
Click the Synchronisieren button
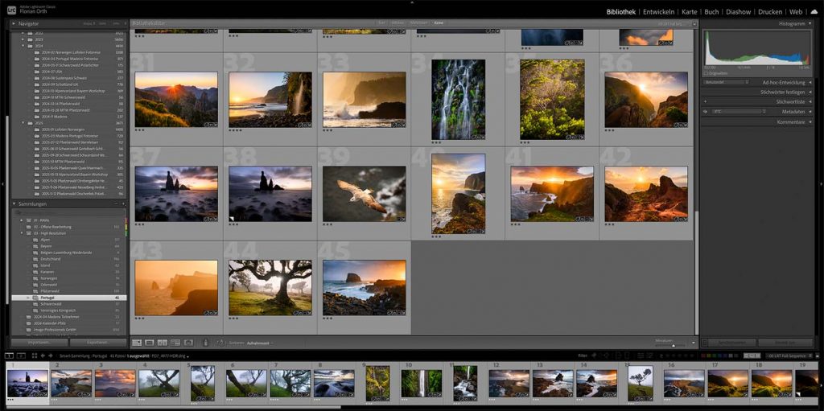tap(731, 343)
